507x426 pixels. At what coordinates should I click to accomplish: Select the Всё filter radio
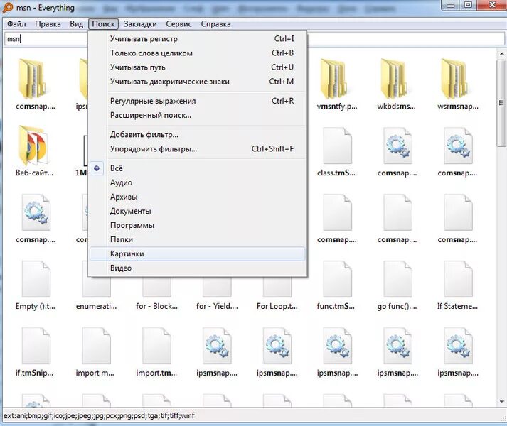tap(198, 168)
